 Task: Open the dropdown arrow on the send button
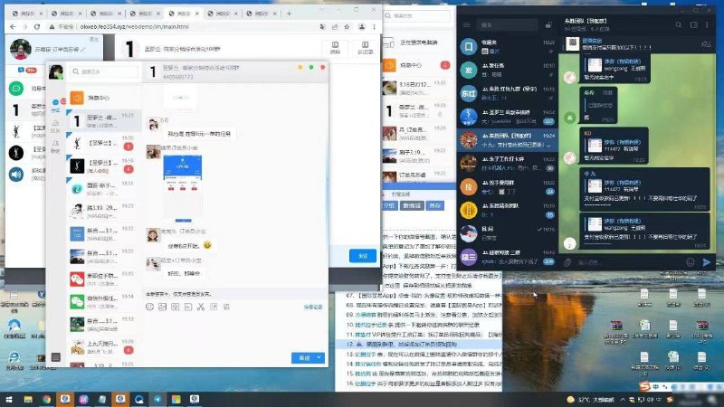[x=319, y=357]
